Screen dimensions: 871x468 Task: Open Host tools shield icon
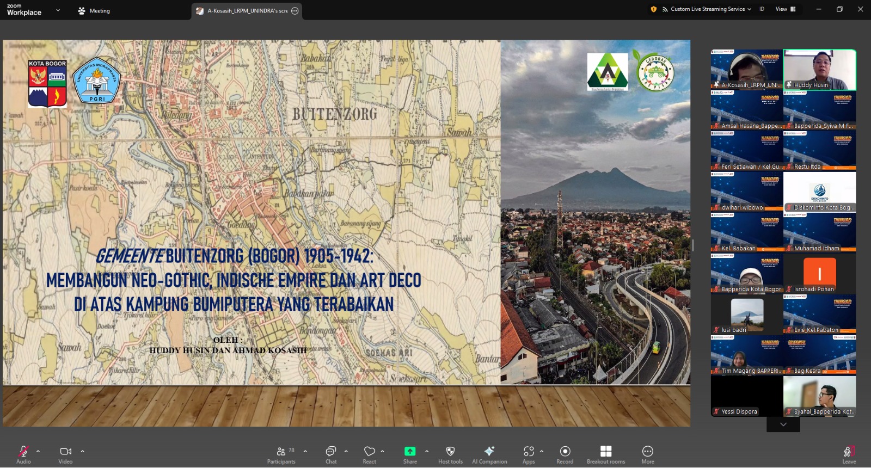(x=450, y=452)
